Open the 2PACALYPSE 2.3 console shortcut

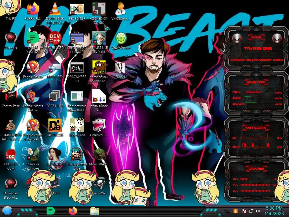tap(77, 72)
